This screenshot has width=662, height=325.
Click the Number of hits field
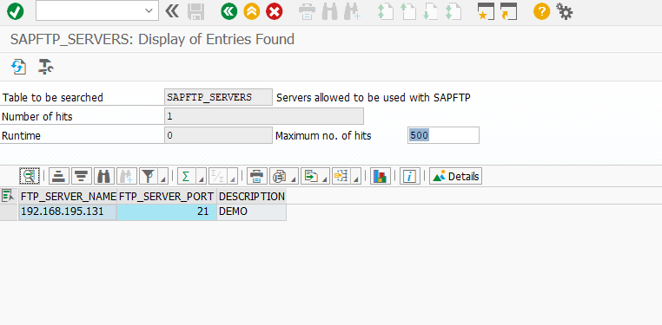(x=264, y=116)
